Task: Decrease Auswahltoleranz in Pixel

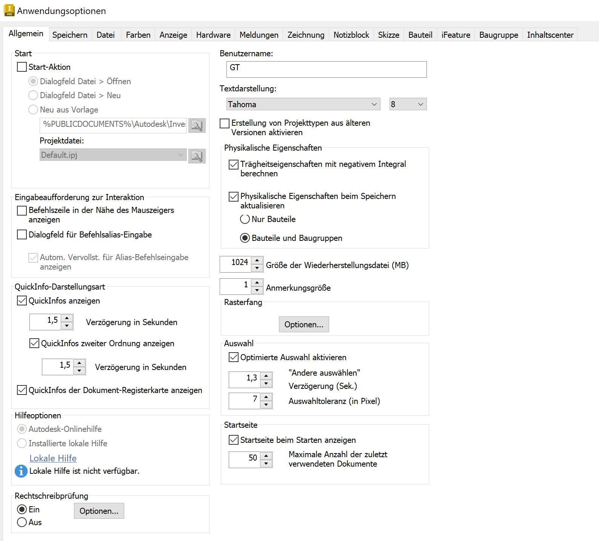Action: (266, 405)
